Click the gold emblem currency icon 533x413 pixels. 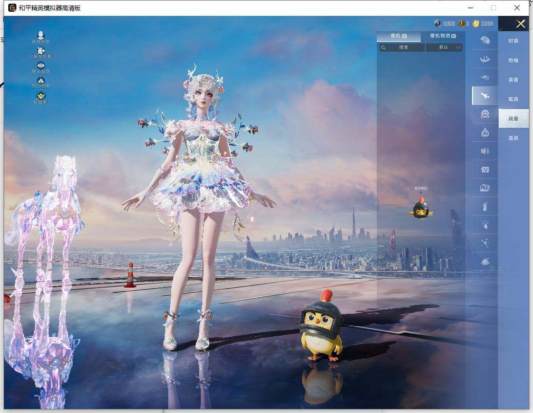[x=462, y=24]
